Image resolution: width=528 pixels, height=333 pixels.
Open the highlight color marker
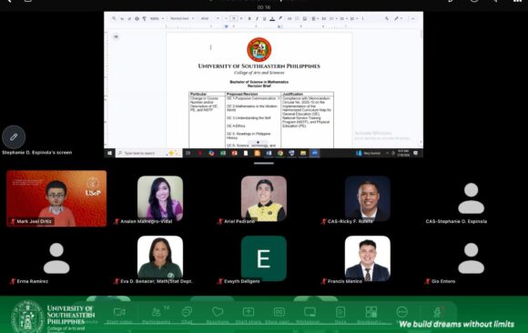(x=280, y=18)
